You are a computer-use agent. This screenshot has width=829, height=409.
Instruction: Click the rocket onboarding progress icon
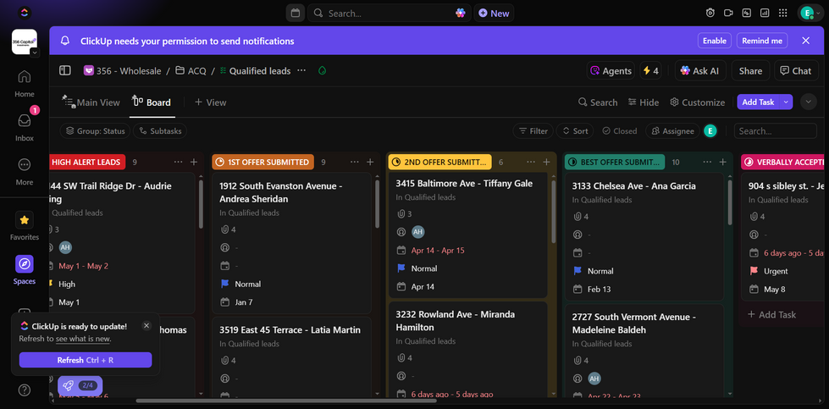(69, 385)
